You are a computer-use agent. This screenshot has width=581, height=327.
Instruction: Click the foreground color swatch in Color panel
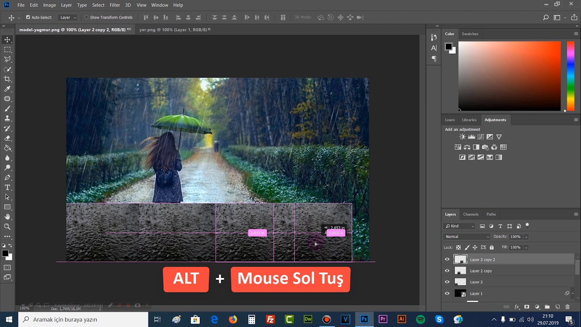click(x=448, y=47)
